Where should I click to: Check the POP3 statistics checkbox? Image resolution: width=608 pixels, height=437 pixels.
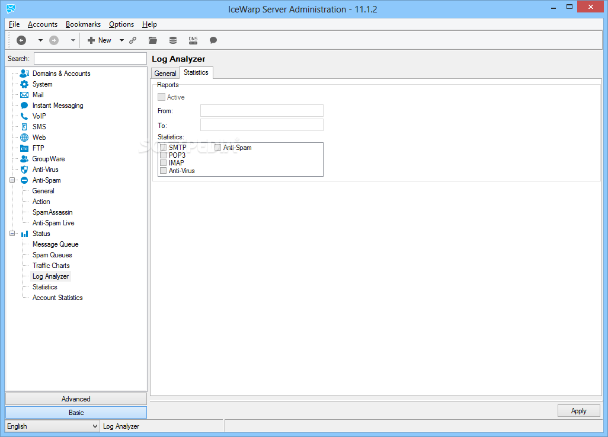pyautogui.click(x=163, y=155)
